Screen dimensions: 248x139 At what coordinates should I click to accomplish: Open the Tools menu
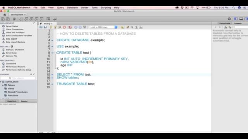pyautogui.click(x=95, y=8)
